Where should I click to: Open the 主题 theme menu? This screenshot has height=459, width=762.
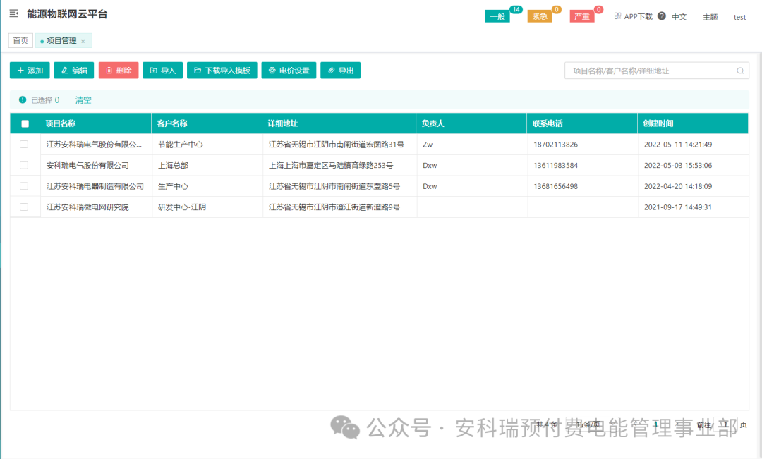coord(710,17)
